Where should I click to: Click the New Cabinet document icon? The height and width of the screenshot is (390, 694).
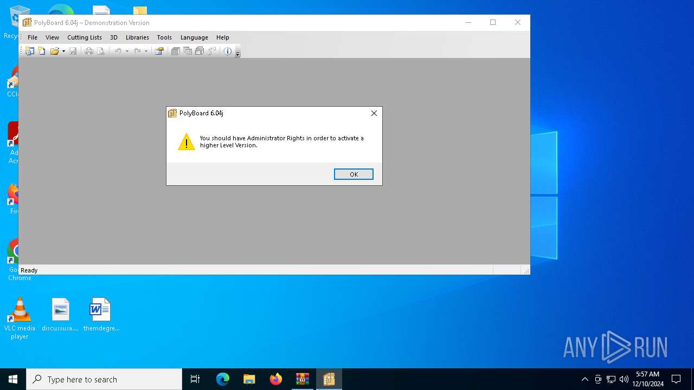tap(42, 51)
